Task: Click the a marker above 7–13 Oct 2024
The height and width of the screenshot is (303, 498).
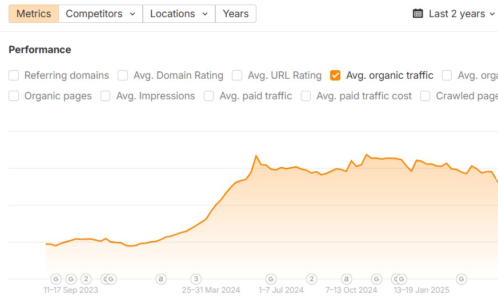Action: click(x=347, y=279)
